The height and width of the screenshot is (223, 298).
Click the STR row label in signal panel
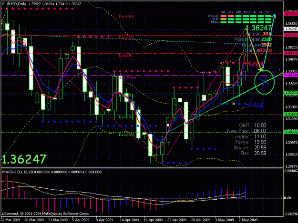pos(215,19)
